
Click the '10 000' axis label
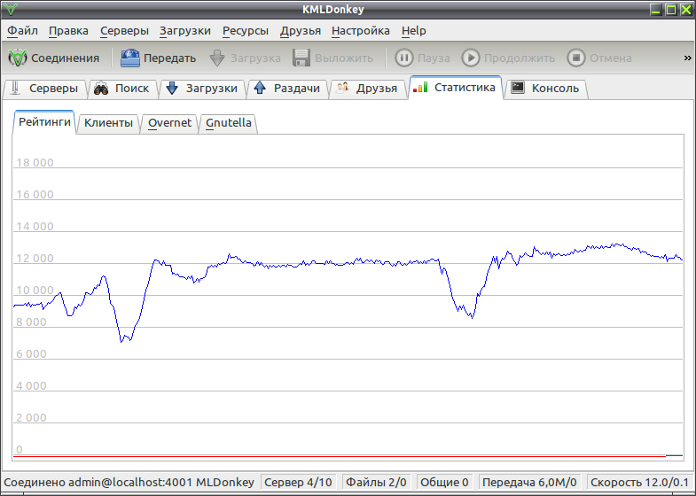click(35, 291)
